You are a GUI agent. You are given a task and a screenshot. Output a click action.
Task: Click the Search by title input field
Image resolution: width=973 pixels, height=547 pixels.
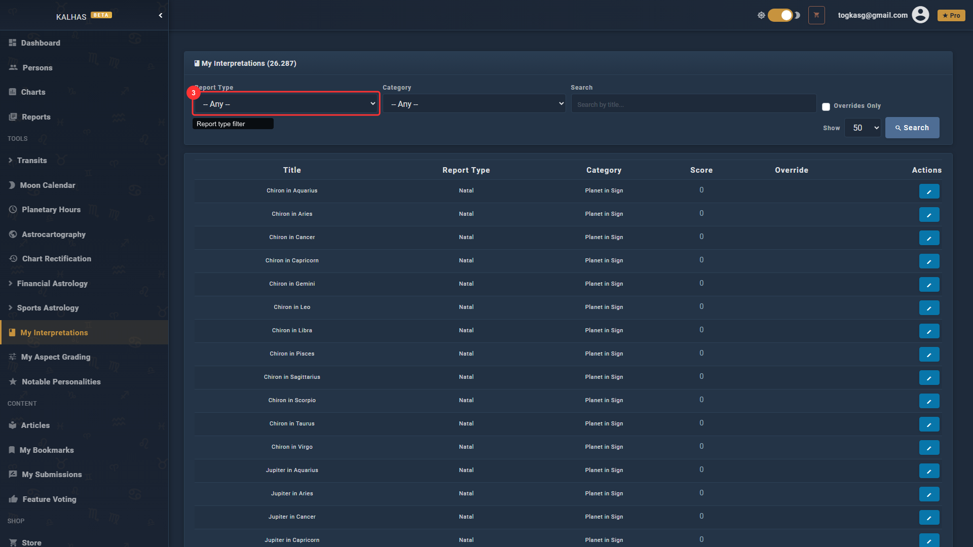pyautogui.click(x=693, y=104)
